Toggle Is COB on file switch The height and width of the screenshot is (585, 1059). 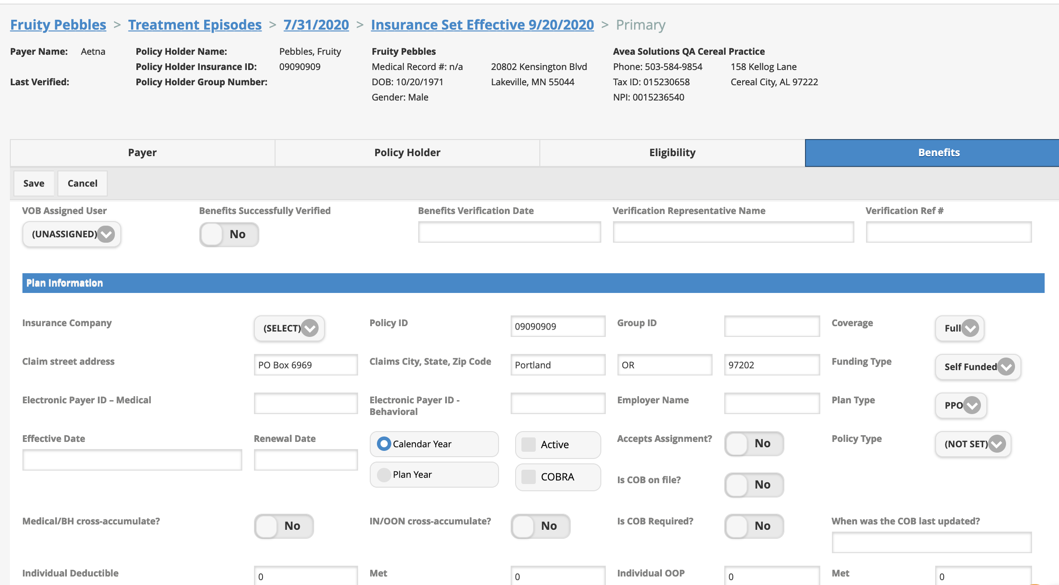click(754, 485)
